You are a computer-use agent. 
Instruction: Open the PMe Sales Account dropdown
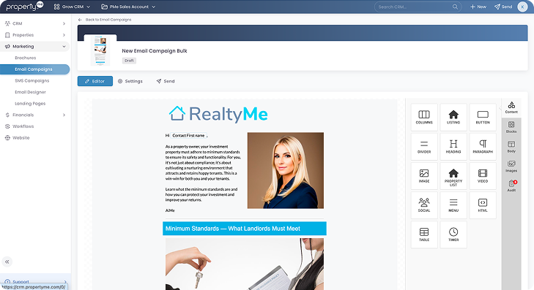click(128, 7)
